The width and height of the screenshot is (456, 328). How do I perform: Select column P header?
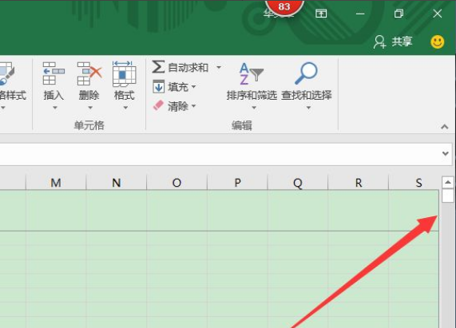[x=237, y=183]
